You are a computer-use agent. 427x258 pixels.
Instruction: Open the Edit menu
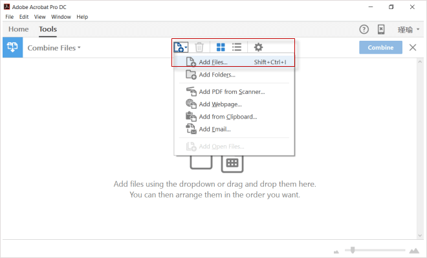24,17
